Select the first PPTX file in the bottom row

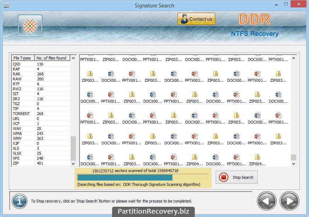(x=111, y=160)
